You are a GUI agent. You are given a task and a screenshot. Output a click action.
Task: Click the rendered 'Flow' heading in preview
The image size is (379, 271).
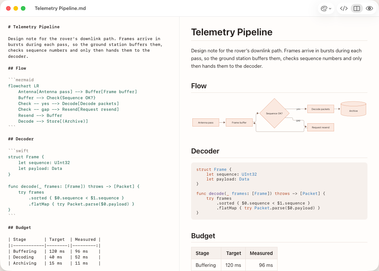pyautogui.click(x=199, y=86)
